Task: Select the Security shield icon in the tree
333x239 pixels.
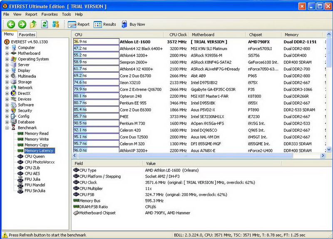Action: (x=14, y=111)
